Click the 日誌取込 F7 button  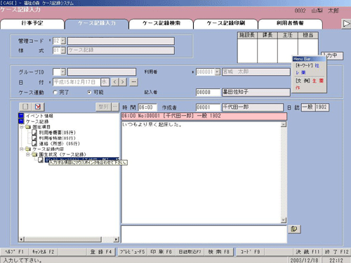[x=190, y=252]
